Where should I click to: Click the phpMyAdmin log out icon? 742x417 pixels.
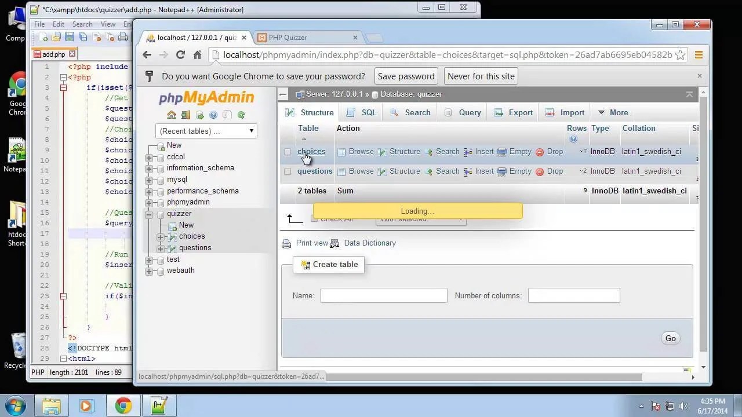coord(185,115)
